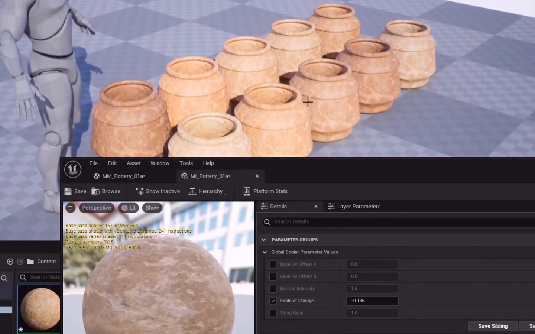Collapse the Parameter Groups section
The height and width of the screenshot is (334, 535).
pyautogui.click(x=263, y=240)
